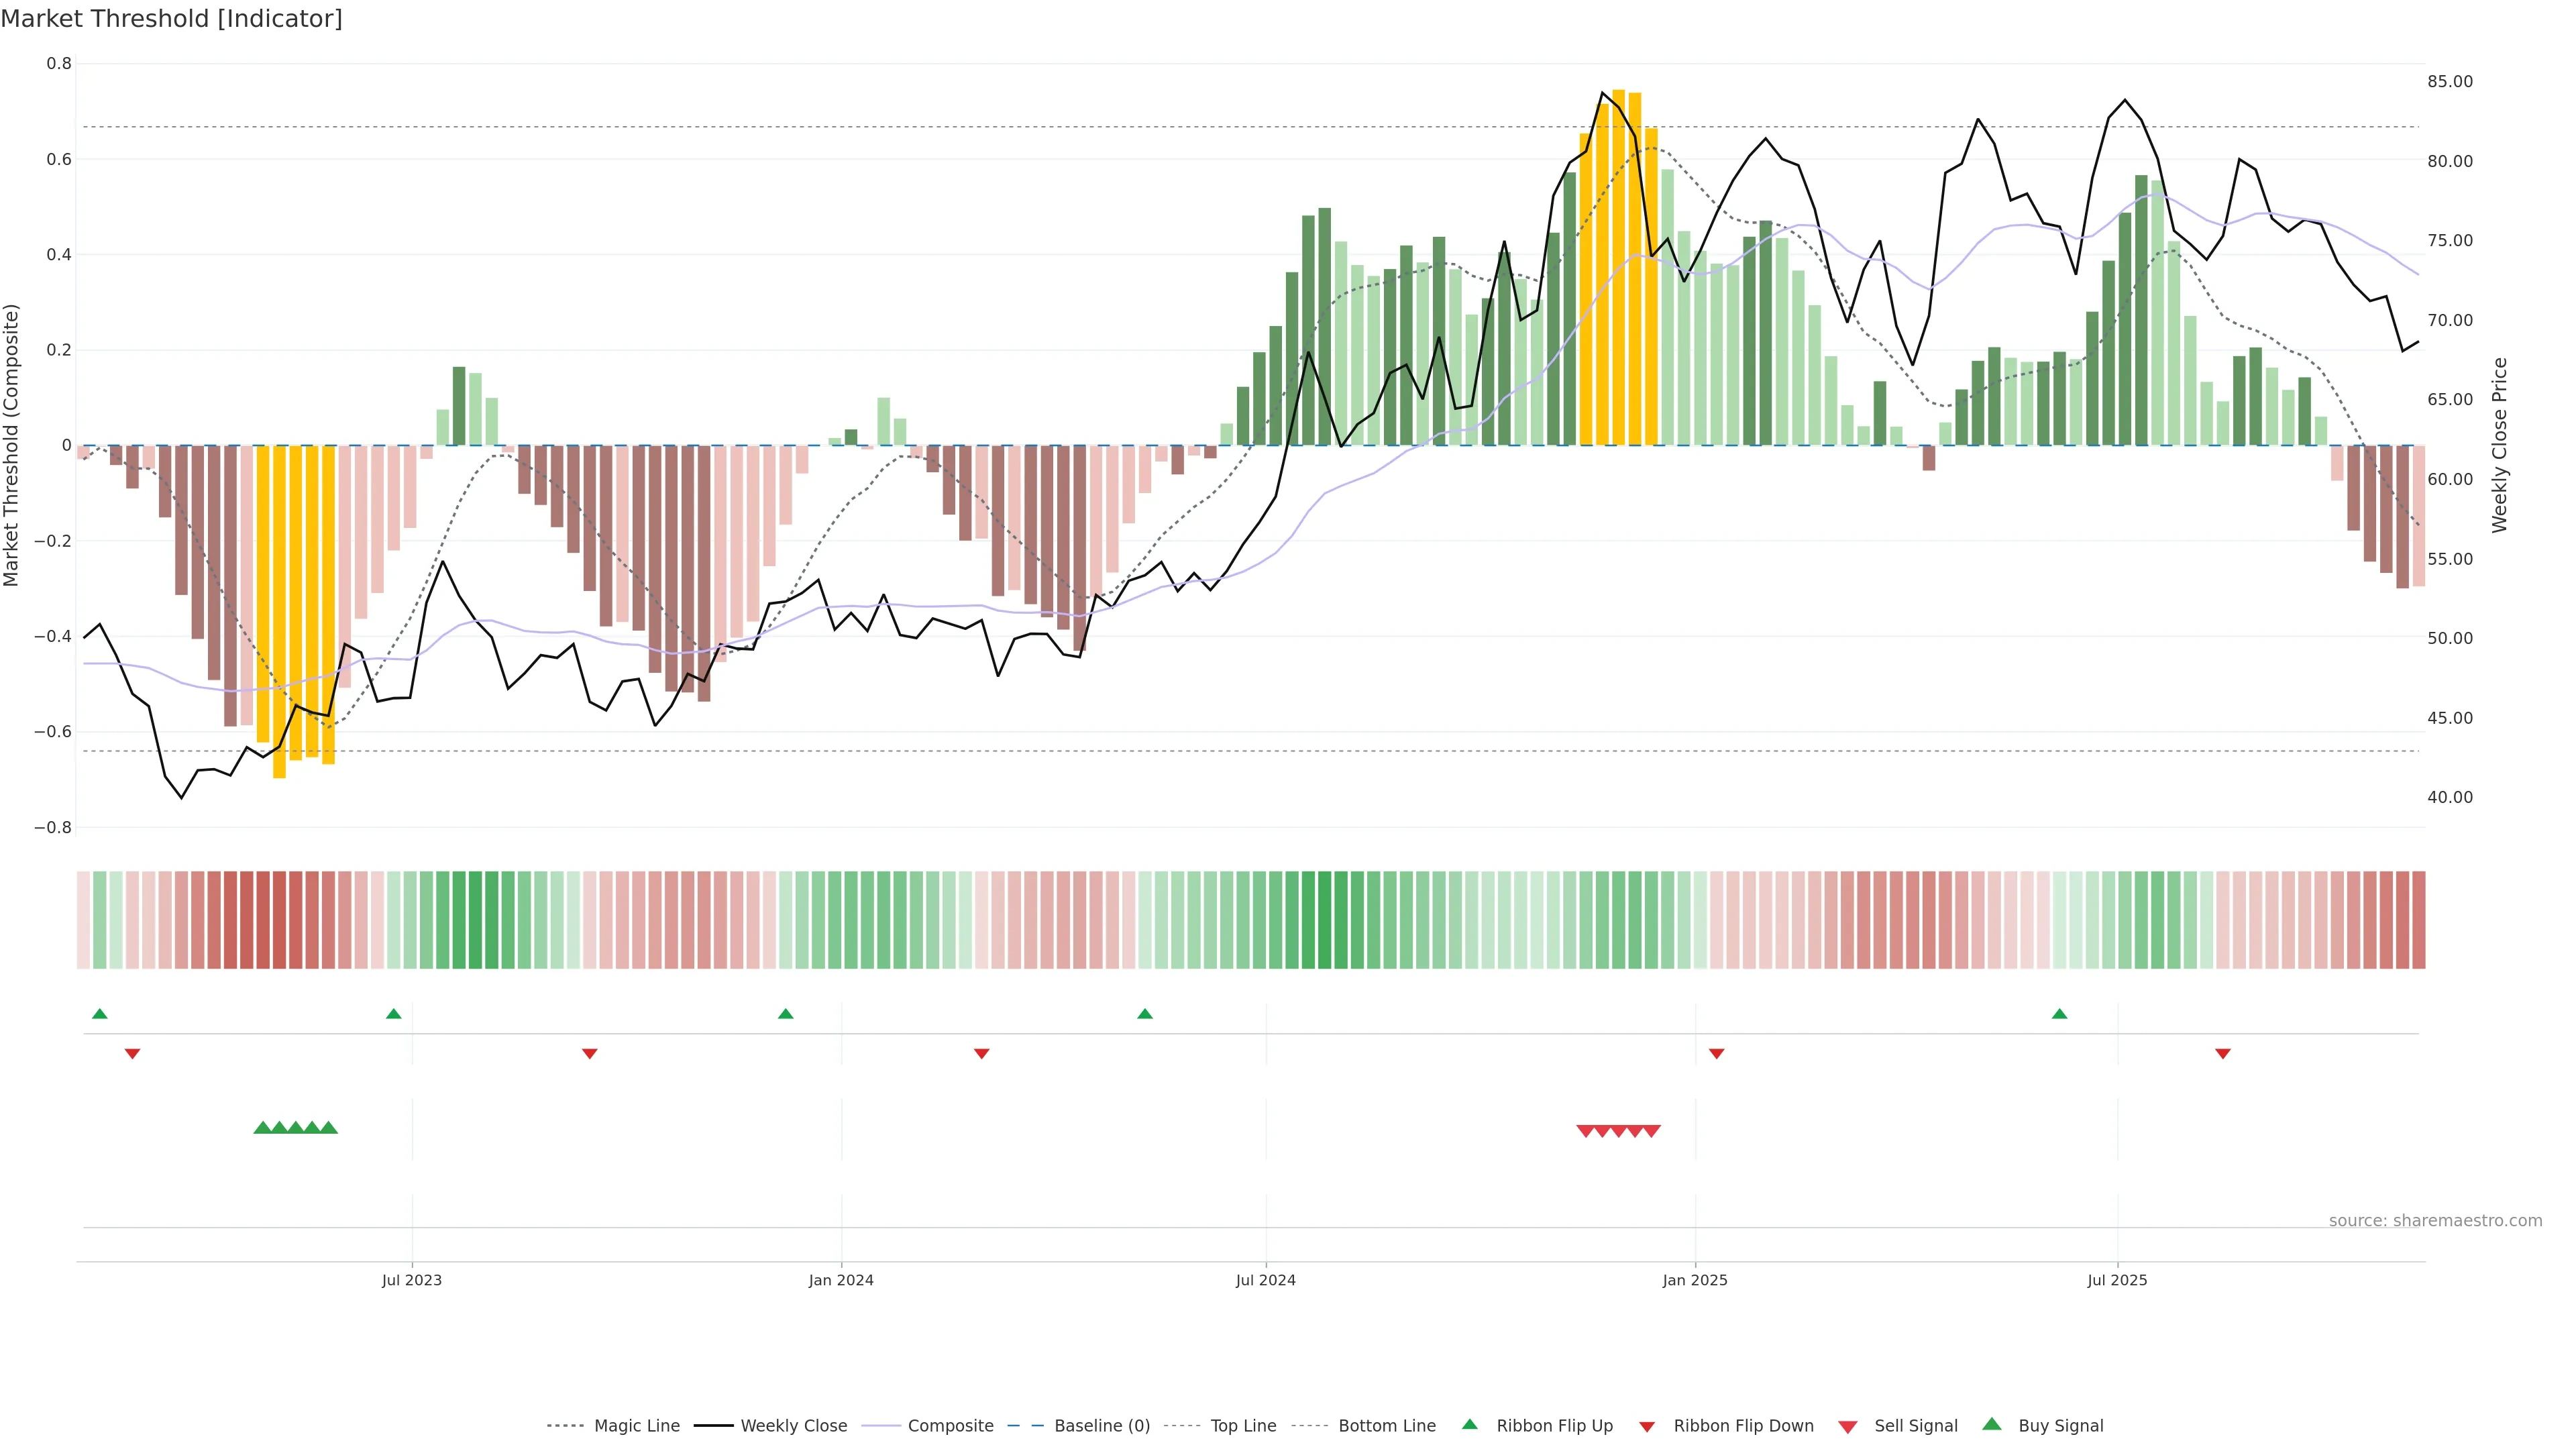Click the Jan 2024 x-axis label
This screenshot has width=2576, height=1449.
[x=841, y=1280]
